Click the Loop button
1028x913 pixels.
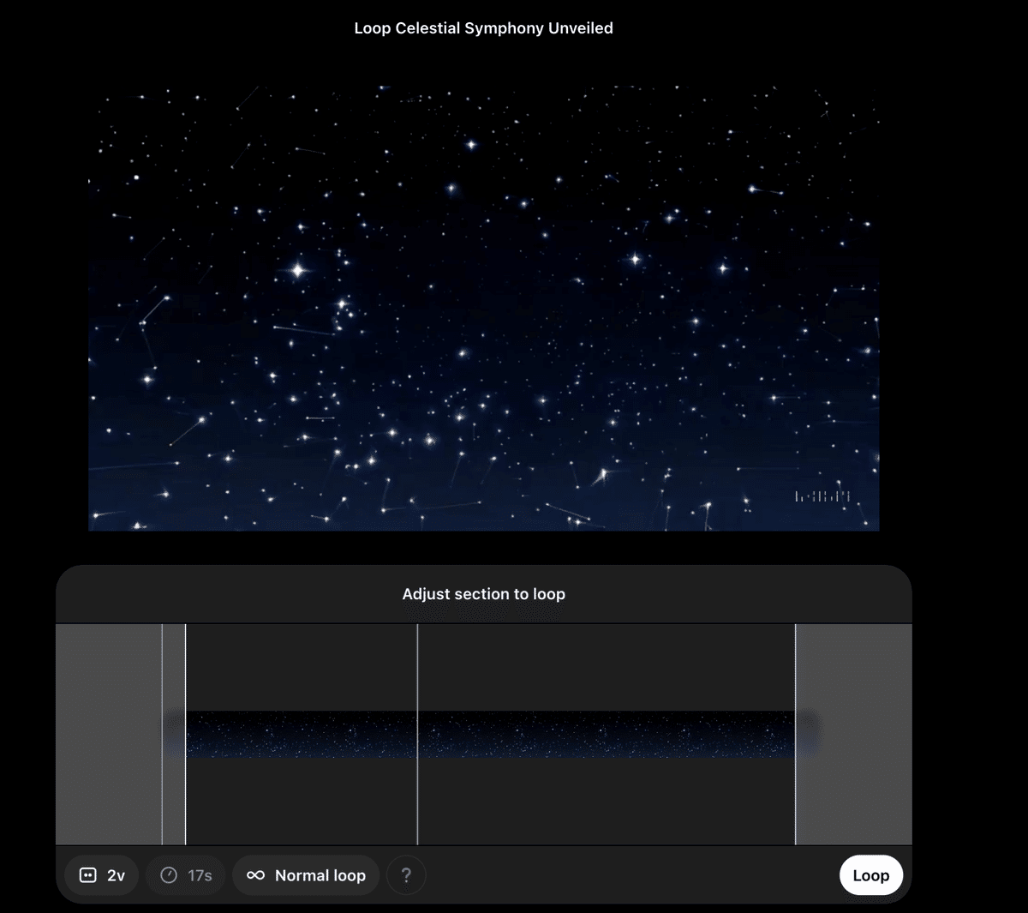tap(870, 875)
